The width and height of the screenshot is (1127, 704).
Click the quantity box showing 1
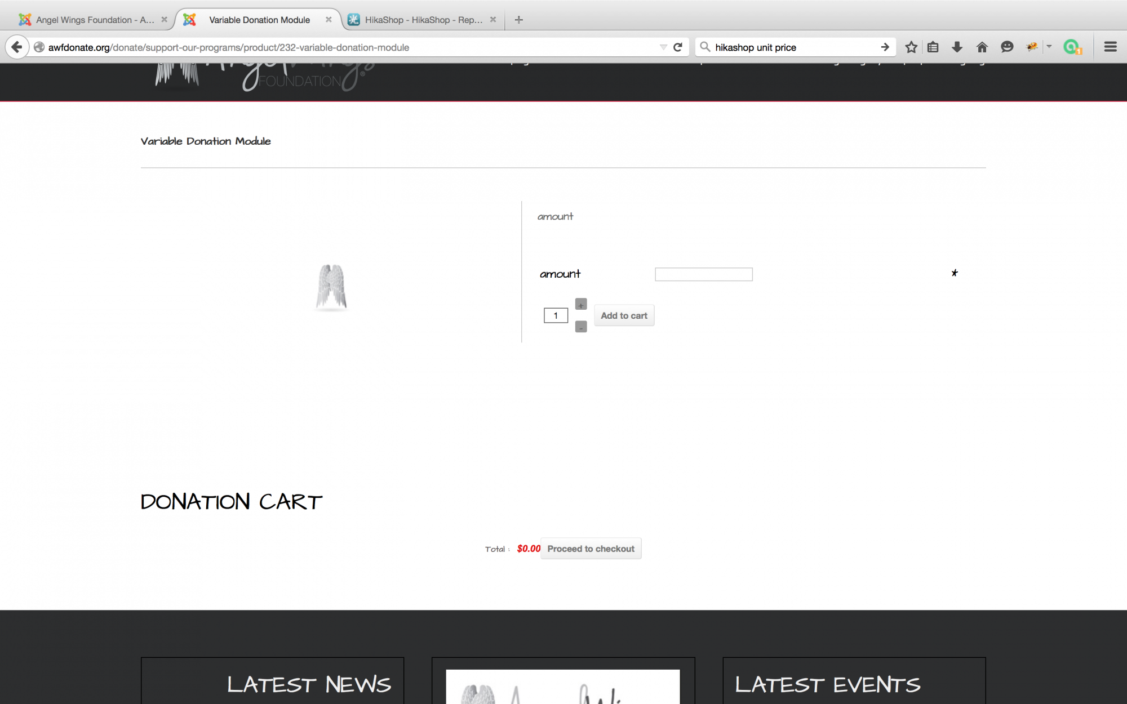click(556, 315)
